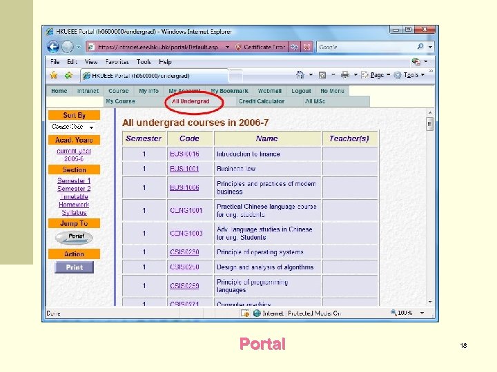497x372 pixels.
Task: Click No Menu in portal navigation
Action: pyautogui.click(x=332, y=91)
